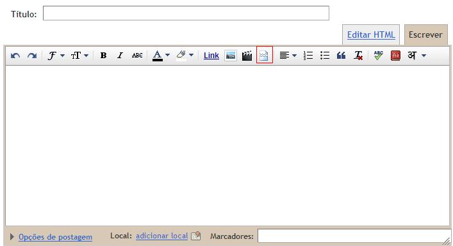Open the font size dropdown

[x=79, y=56]
